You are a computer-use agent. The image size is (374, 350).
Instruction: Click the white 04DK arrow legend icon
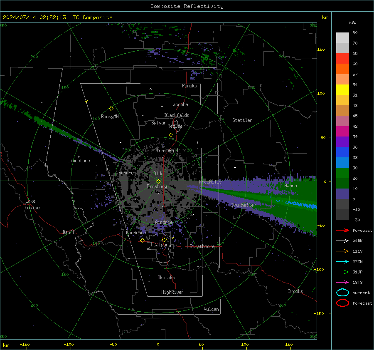click(x=342, y=241)
